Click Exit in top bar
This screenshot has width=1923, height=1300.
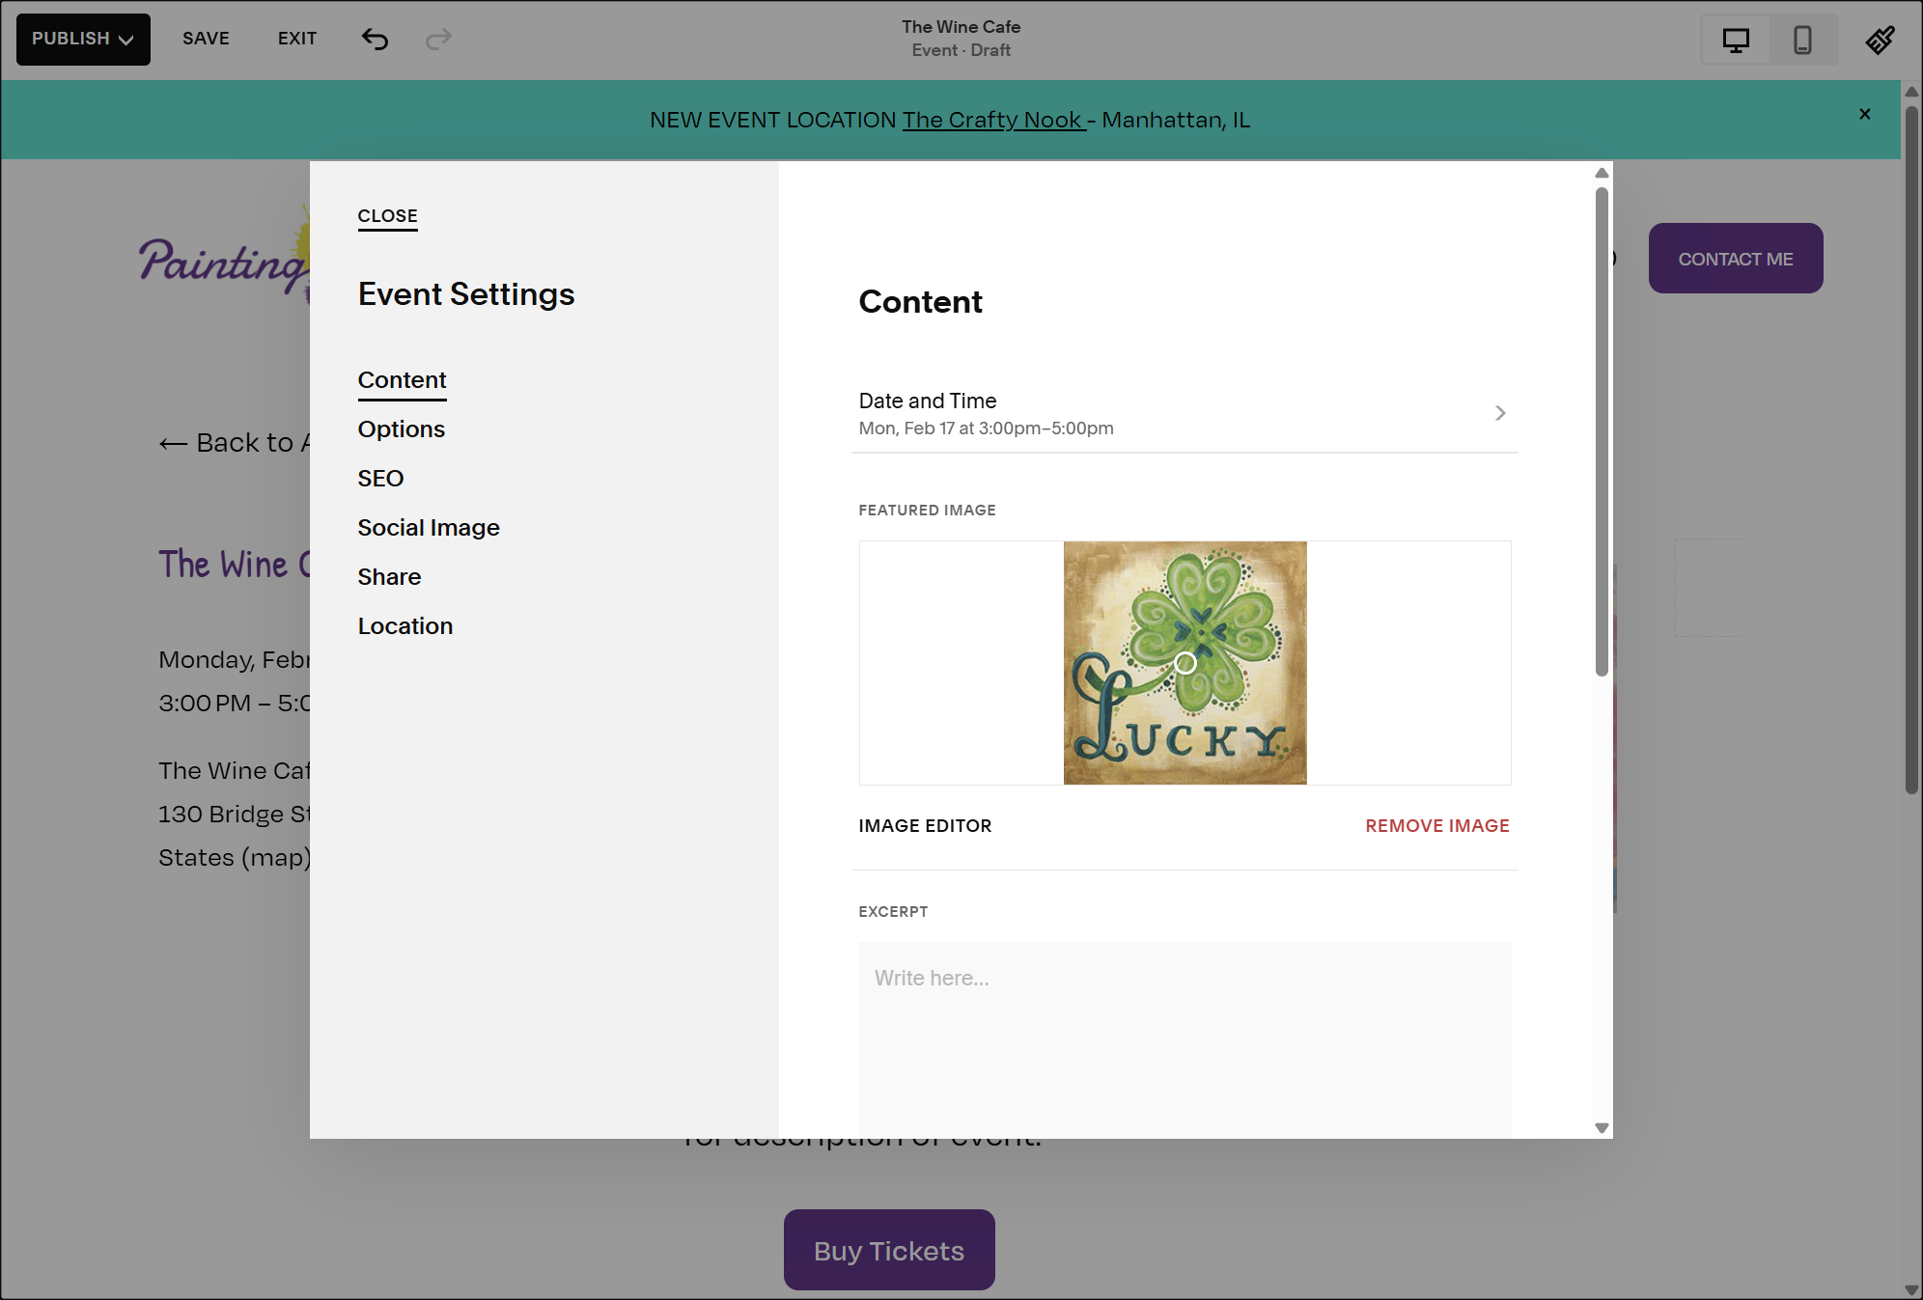tap(297, 39)
